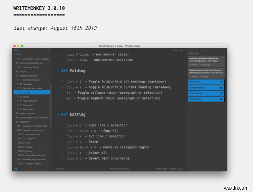Click the round blue icon at sidebar bottom
Viewport: 253px width, 192px height.
pyautogui.click(x=16, y=169)
